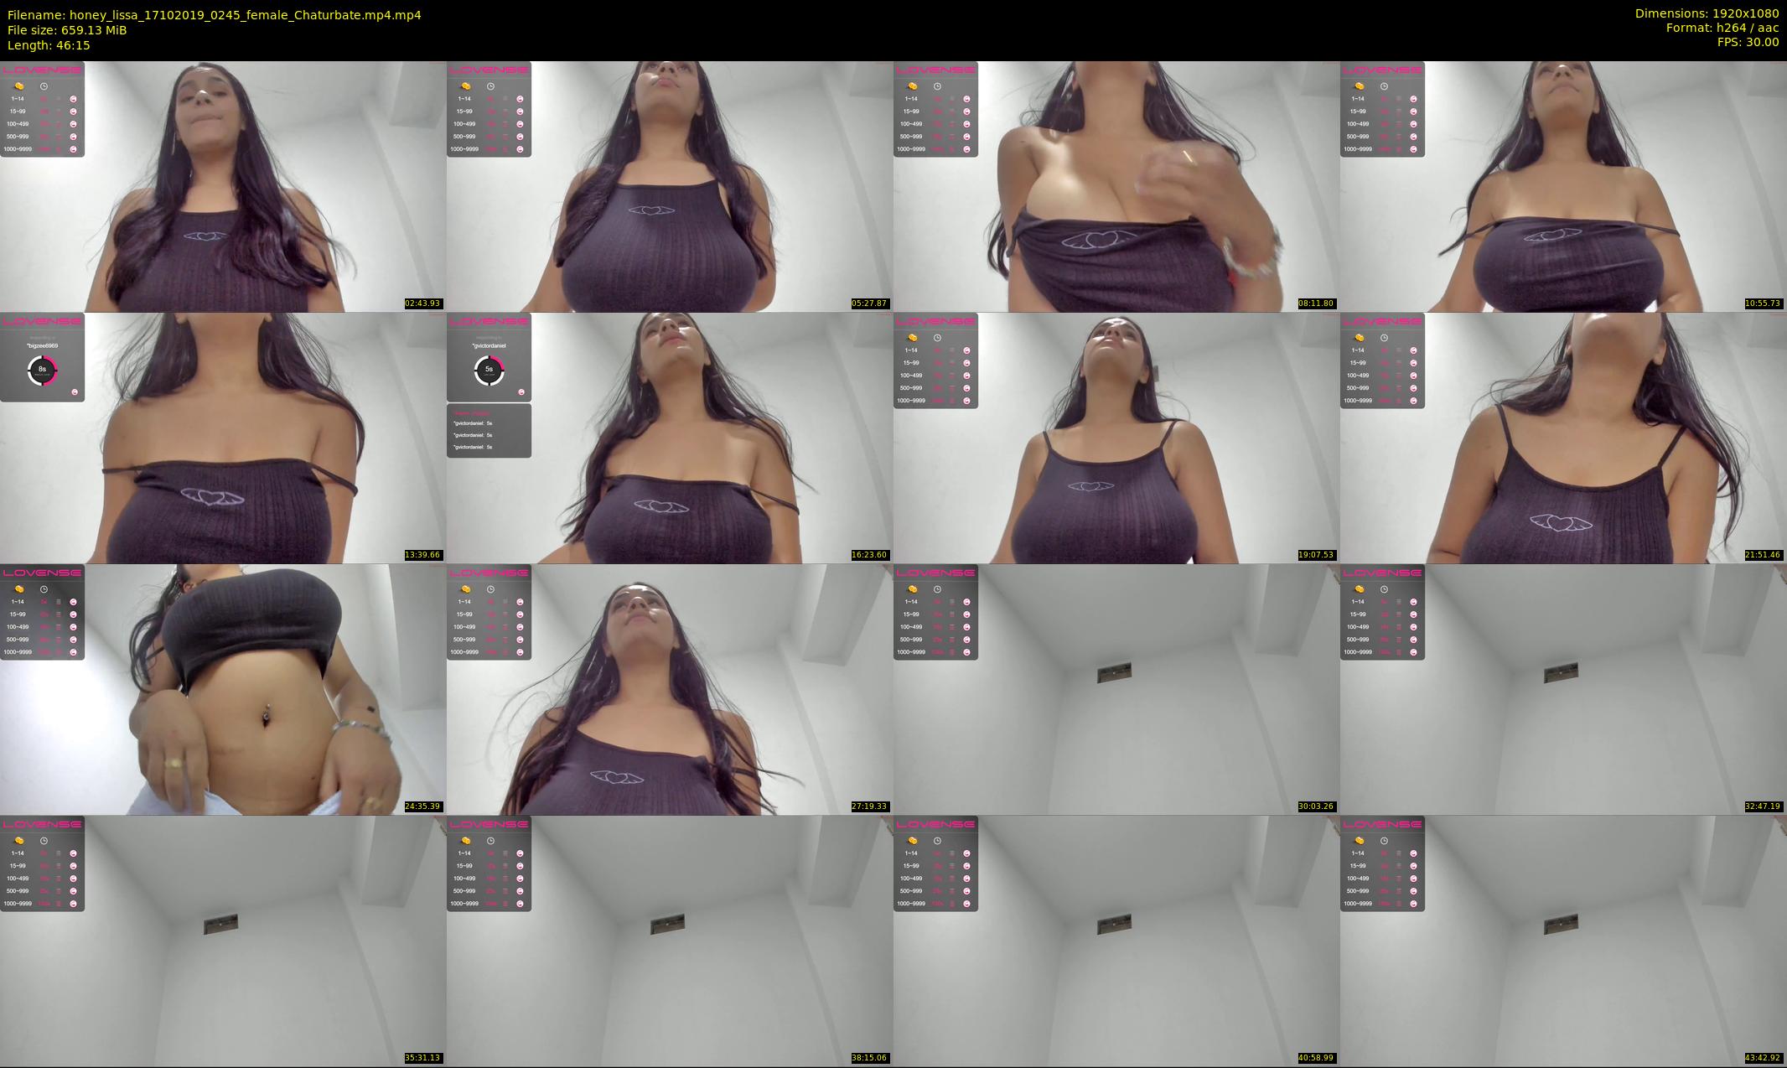Click the 500~999 row pink icon in the 19:07 frame
Viewport: 1787px width, 1068px height.
[x=966, y=388]
